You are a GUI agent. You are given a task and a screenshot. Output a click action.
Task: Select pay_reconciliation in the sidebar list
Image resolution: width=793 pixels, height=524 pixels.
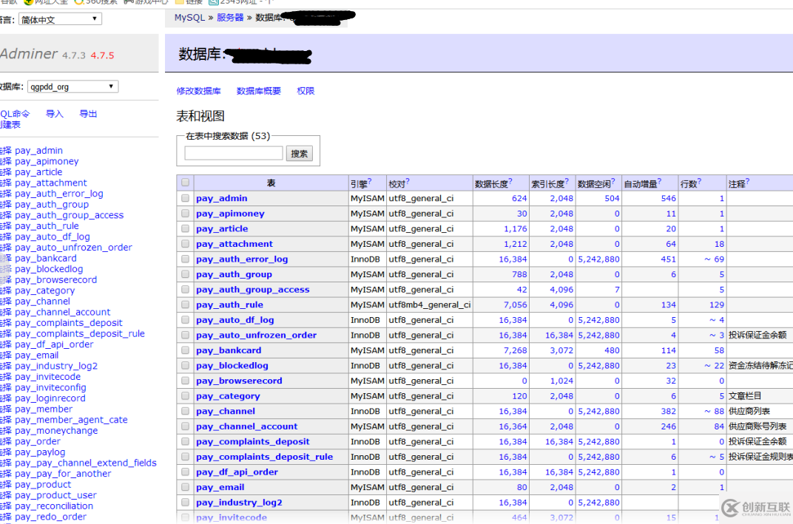pos(54,506)
